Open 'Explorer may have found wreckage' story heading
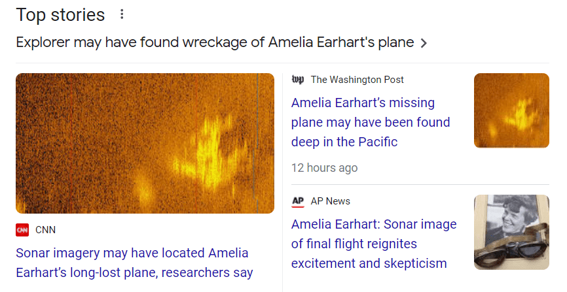Image resolution: width=567 pixels, height=292 pixels. coord(215,42)
